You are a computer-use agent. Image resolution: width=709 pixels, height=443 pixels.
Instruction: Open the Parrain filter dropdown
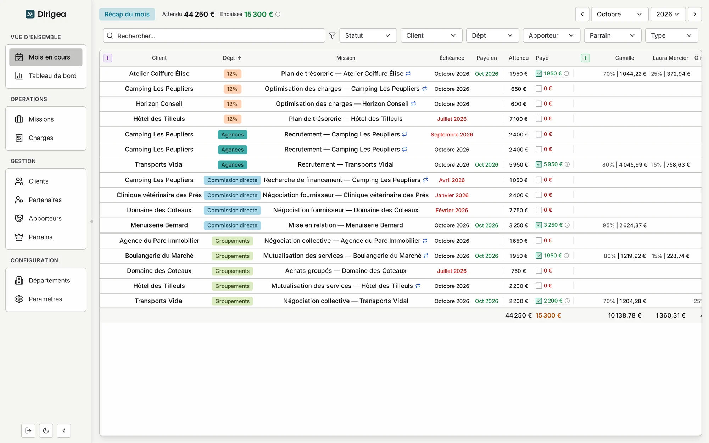[x=613, y=35]
